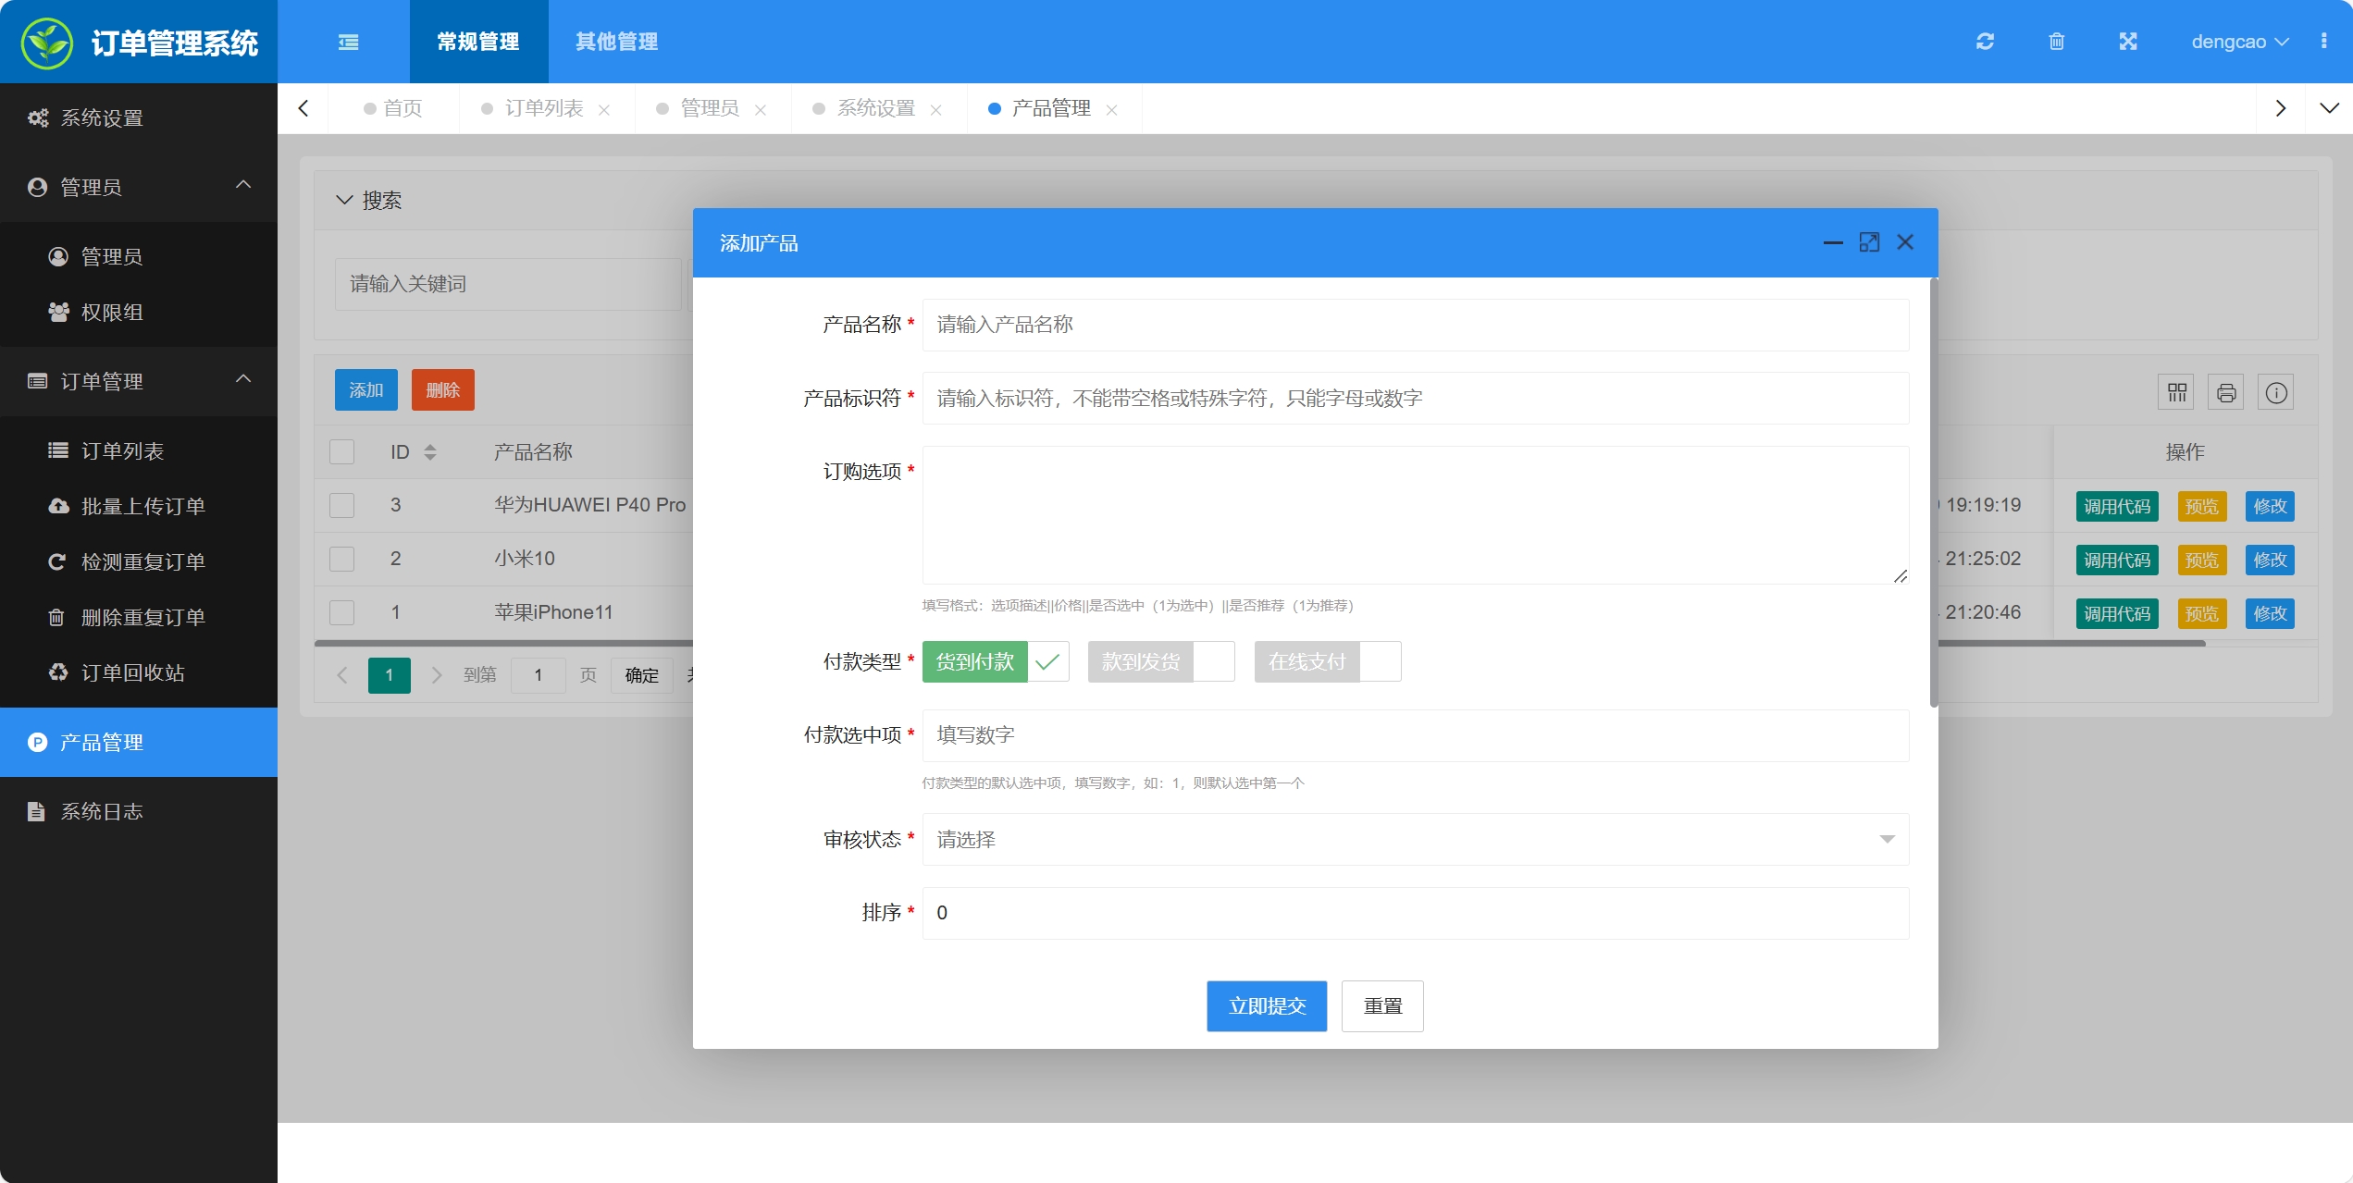
Task: Click the info icon above the operations column
Action: 2277,392
